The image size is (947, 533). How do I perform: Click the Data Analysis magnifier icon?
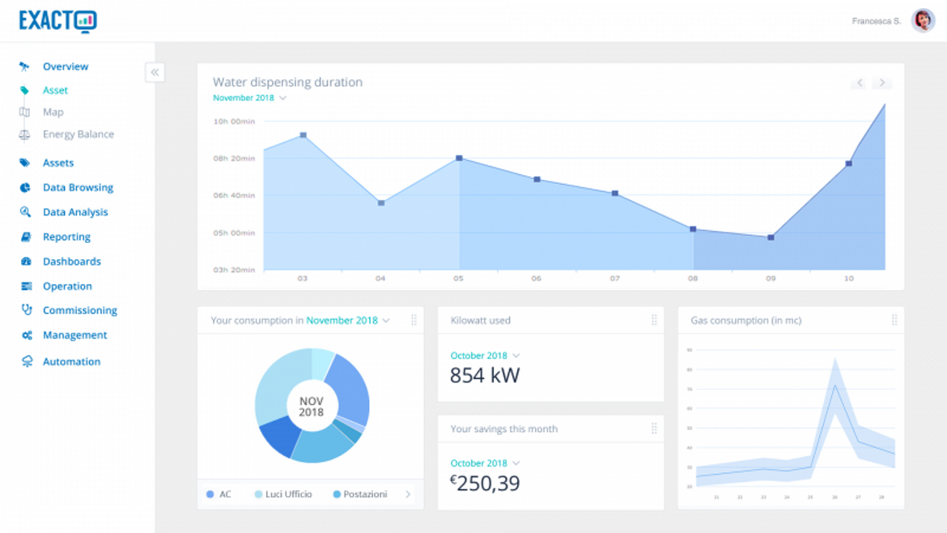[x=25, y=212]
